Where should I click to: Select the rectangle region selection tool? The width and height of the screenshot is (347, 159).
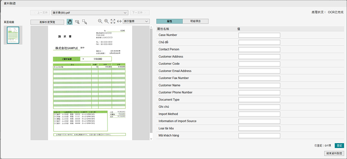[77, 22]
